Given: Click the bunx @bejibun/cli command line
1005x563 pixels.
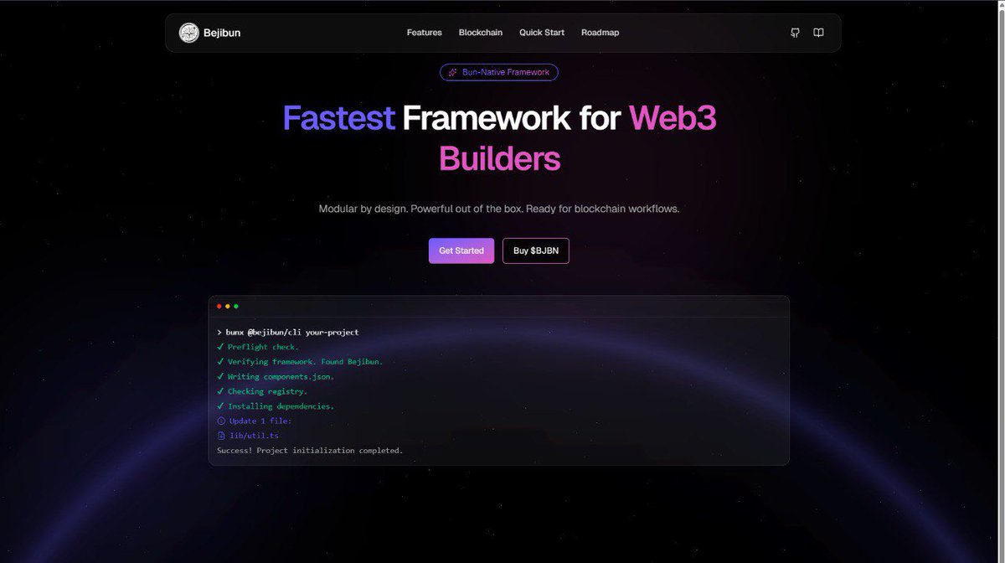Looking at the screenshot, I should 289,332.
